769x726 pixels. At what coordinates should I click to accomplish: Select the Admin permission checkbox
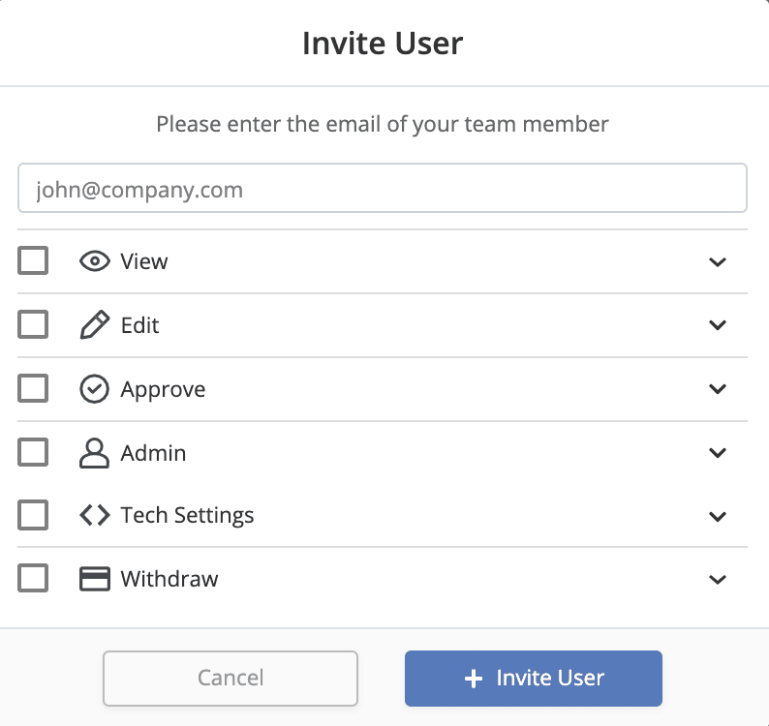[33, 453]
